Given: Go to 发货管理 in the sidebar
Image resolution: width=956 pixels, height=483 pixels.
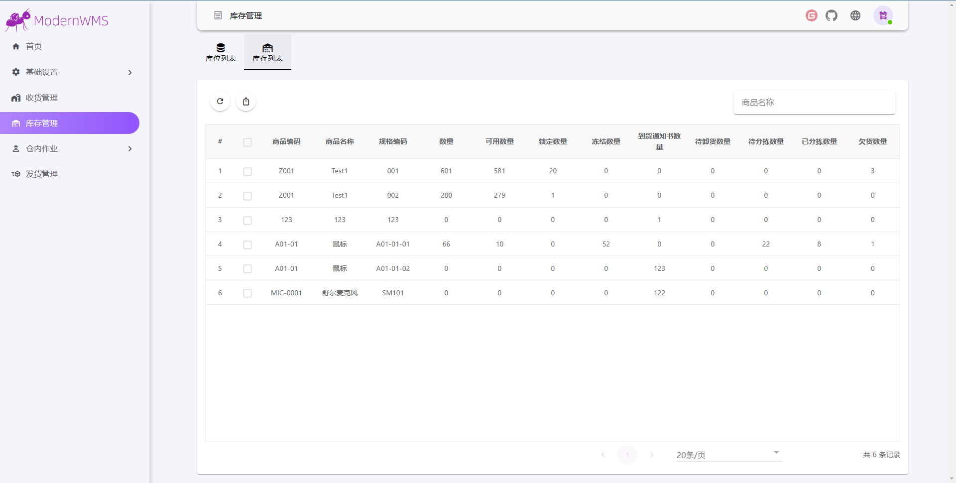Looking at the screenshot, I should tap(42, 174).
